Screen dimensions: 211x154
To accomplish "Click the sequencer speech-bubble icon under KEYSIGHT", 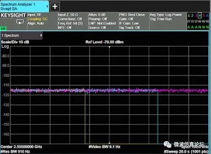I will [20, 22].
